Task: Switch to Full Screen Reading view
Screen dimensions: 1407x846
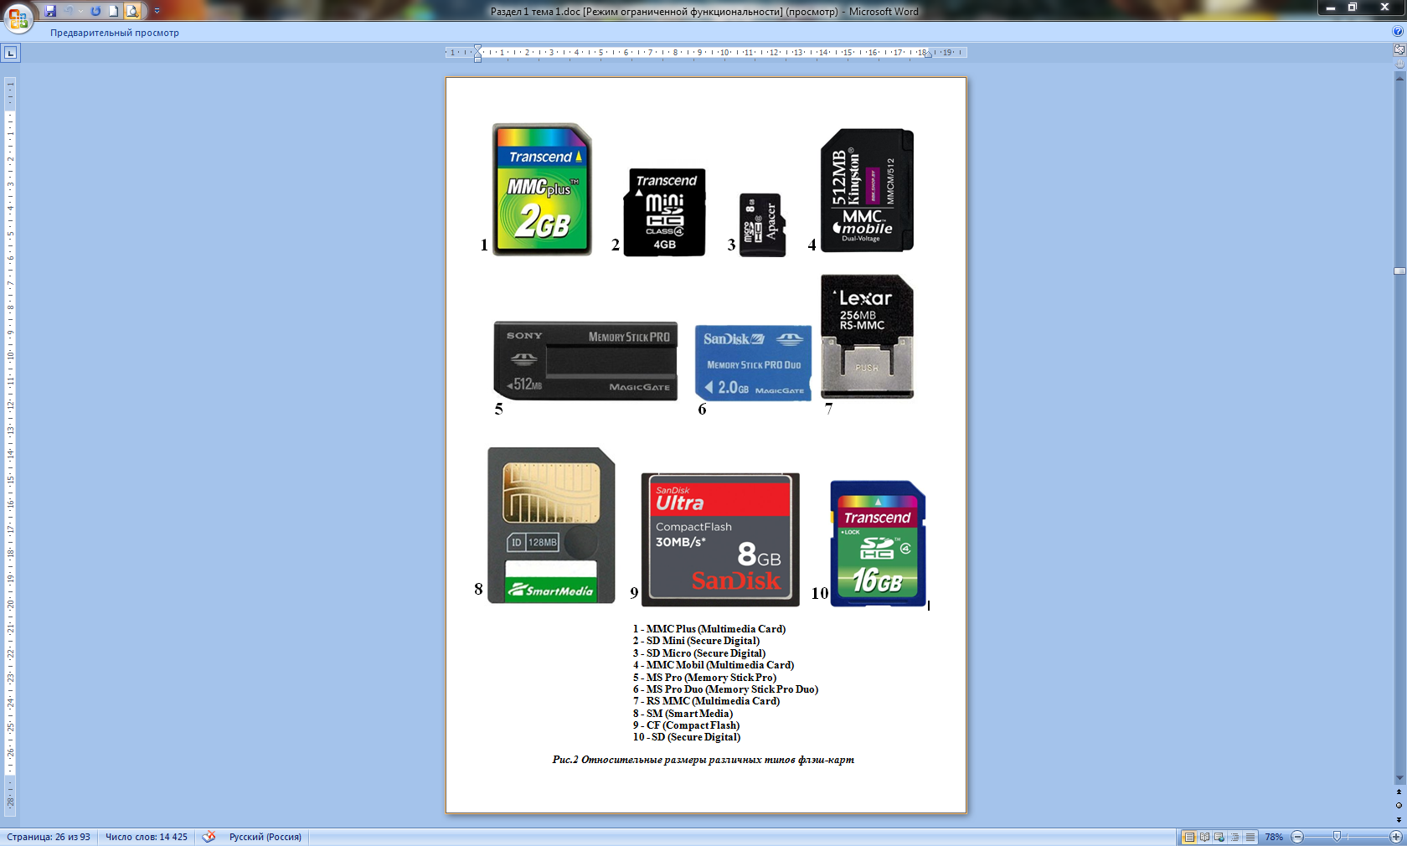Action: 1204,837
